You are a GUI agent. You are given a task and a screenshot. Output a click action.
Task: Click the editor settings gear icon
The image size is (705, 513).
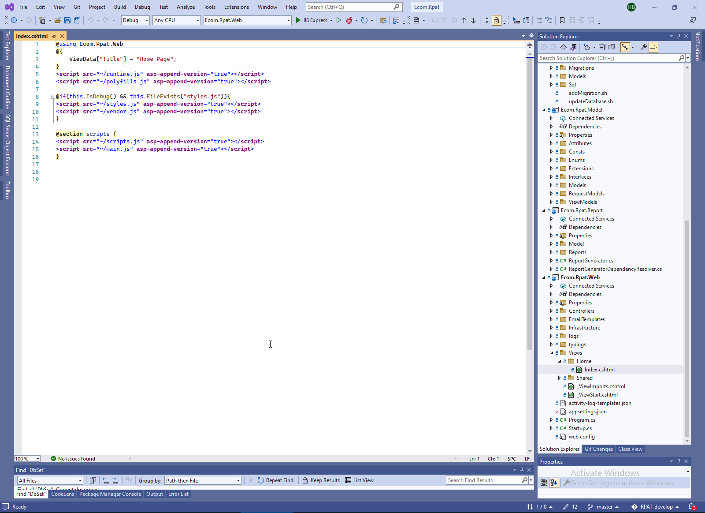(531, 36)
